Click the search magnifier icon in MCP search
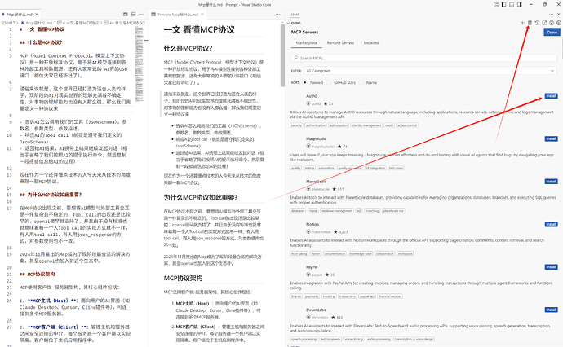The image size is (563, 347). click(296, 58)
